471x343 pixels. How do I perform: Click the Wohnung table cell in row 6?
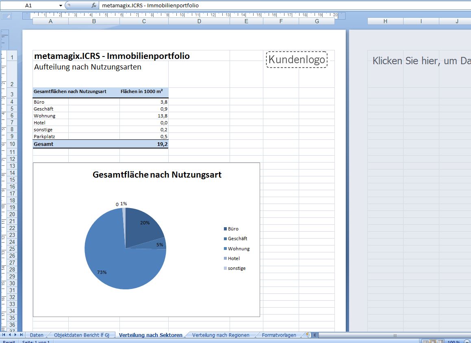(x=50, y=116)
